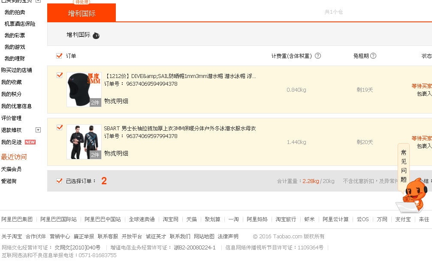Open 营销中心 footer link
Image resolution: width=432 pixels, height=267 pixels.
coord(60,237)
